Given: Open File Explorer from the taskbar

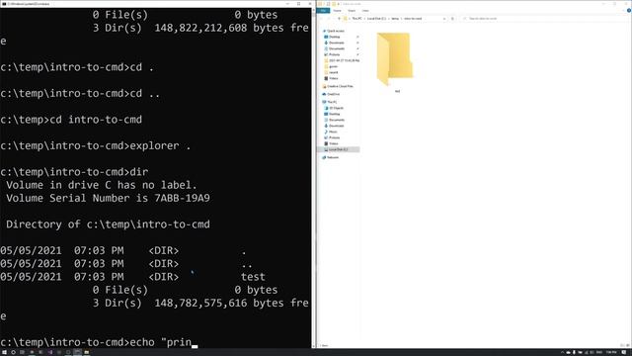Looking at the screenshot, I should [x=86, y=352].
